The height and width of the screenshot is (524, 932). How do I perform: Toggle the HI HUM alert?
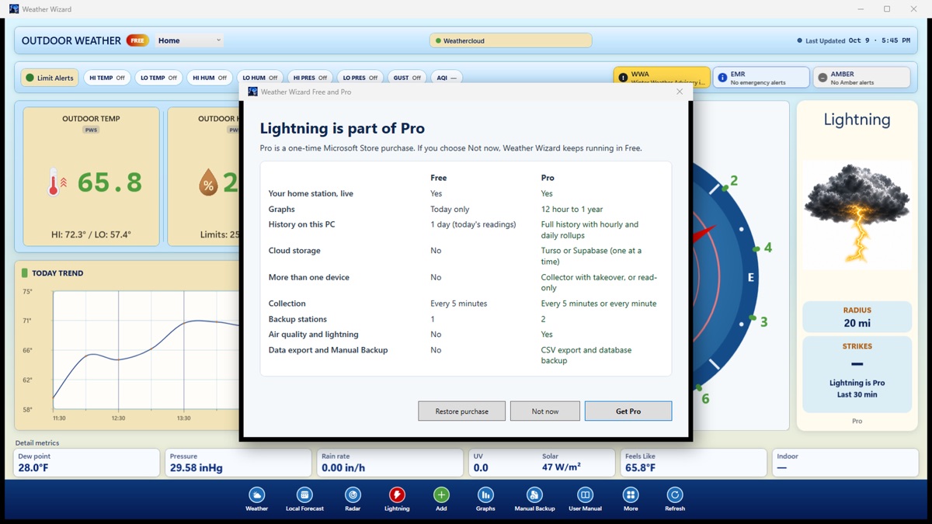point(210,78)
